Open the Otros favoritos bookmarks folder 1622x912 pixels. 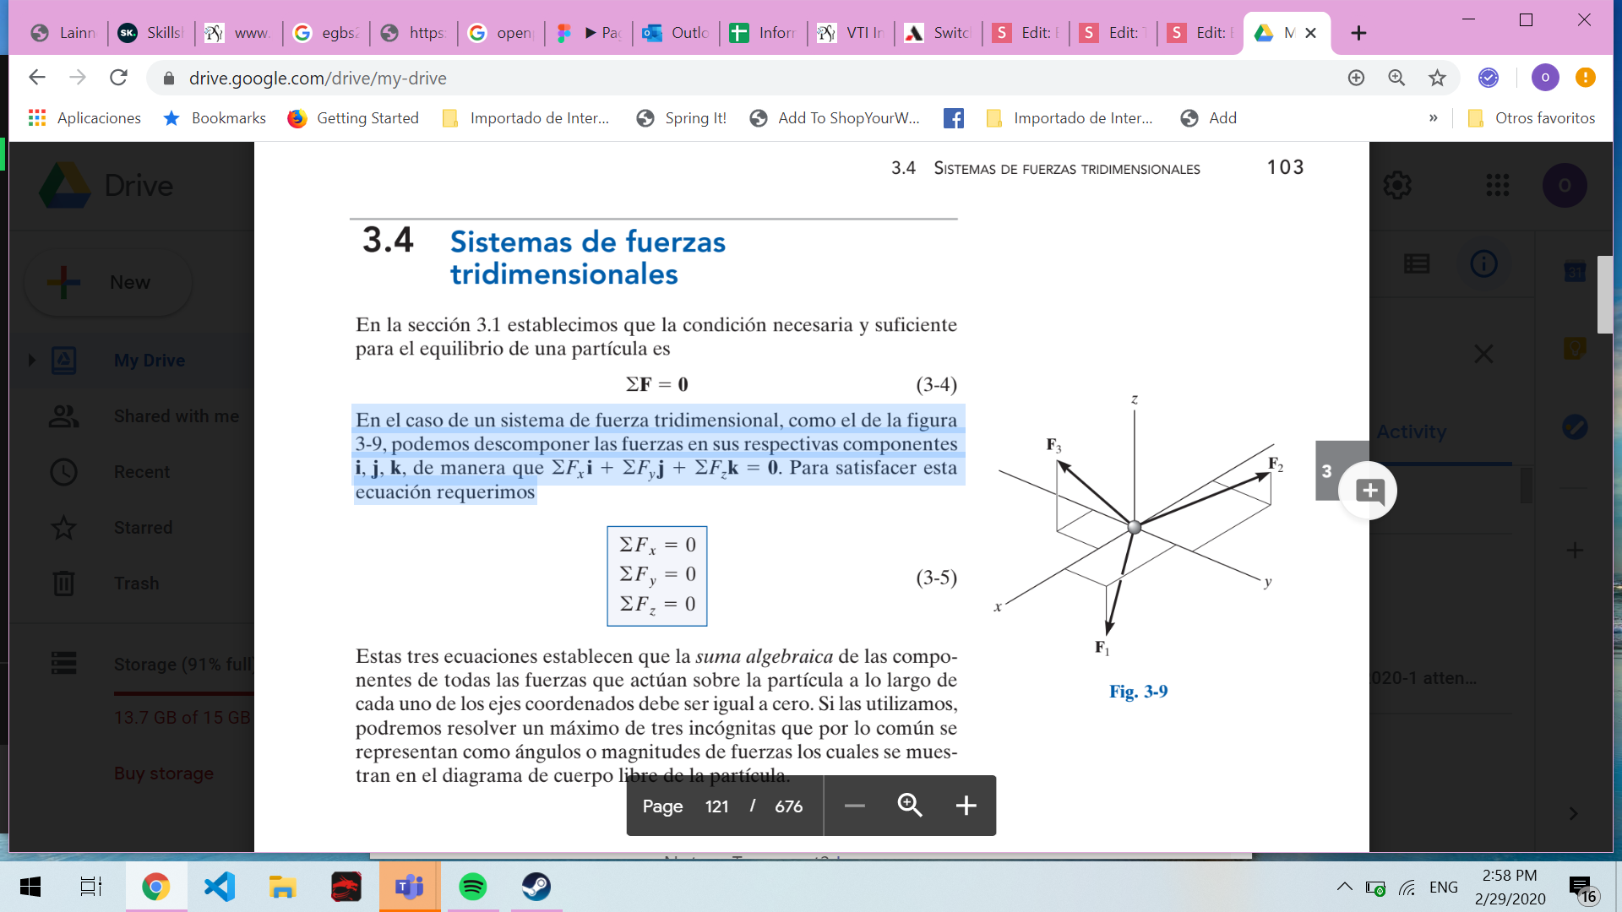click(x=1532, y=118)
